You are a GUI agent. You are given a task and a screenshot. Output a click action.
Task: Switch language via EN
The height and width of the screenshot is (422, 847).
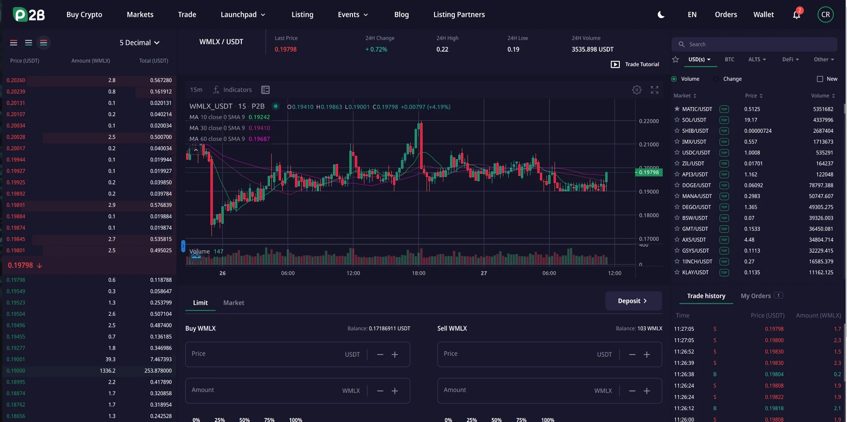tap(692, 15)
